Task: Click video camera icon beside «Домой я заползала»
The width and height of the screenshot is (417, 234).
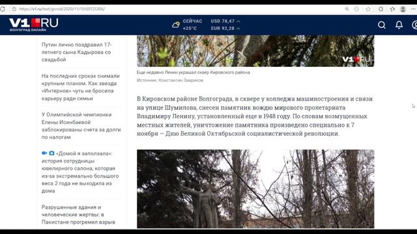Action: 44,153
